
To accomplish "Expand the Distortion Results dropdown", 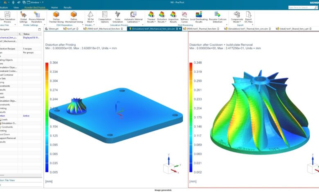I will click(x=162, y=21).
